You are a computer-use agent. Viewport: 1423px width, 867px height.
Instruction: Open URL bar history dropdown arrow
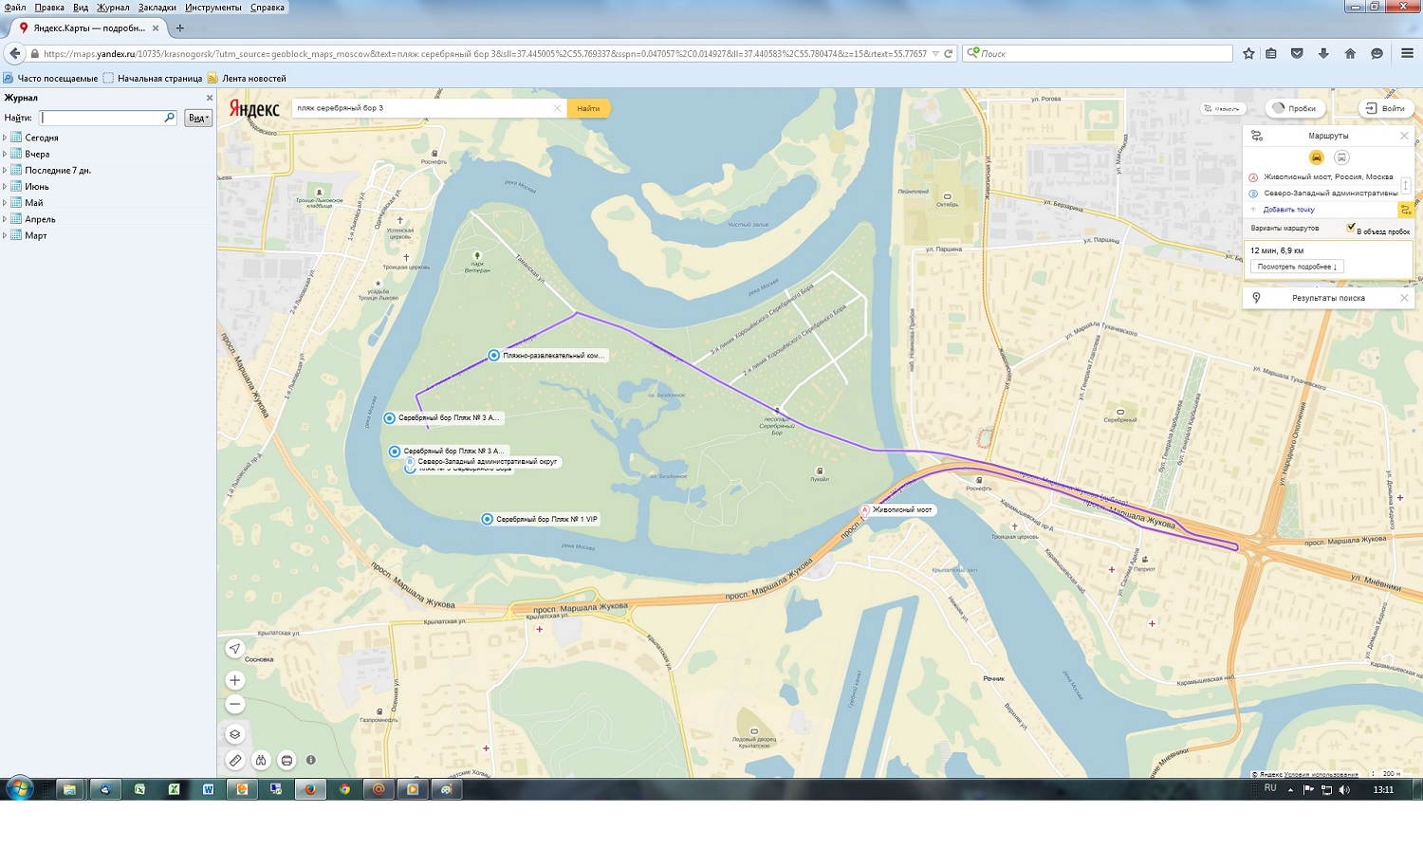[x=935, y=54]
